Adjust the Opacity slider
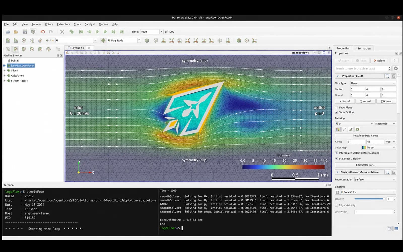This screenshot has height=252, width=403. 370,199
